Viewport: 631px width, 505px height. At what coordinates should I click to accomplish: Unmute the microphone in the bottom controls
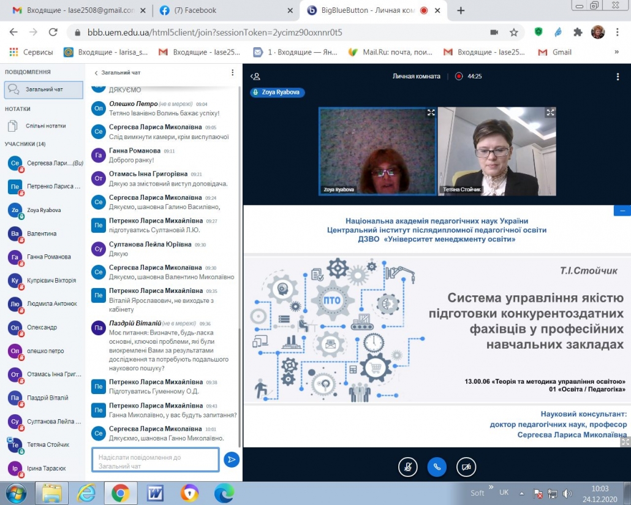click(407, 467)
